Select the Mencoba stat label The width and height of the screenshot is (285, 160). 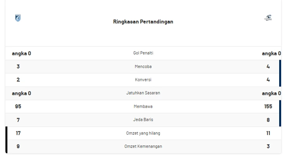point(143,67)
